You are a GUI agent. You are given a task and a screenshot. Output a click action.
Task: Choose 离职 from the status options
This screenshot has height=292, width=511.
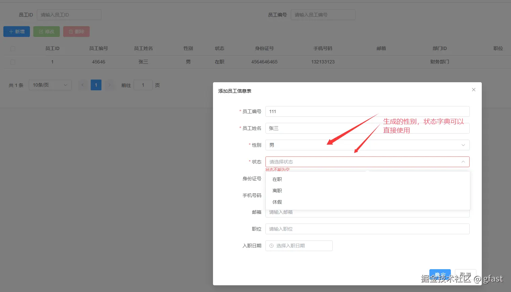coord(368,191)
